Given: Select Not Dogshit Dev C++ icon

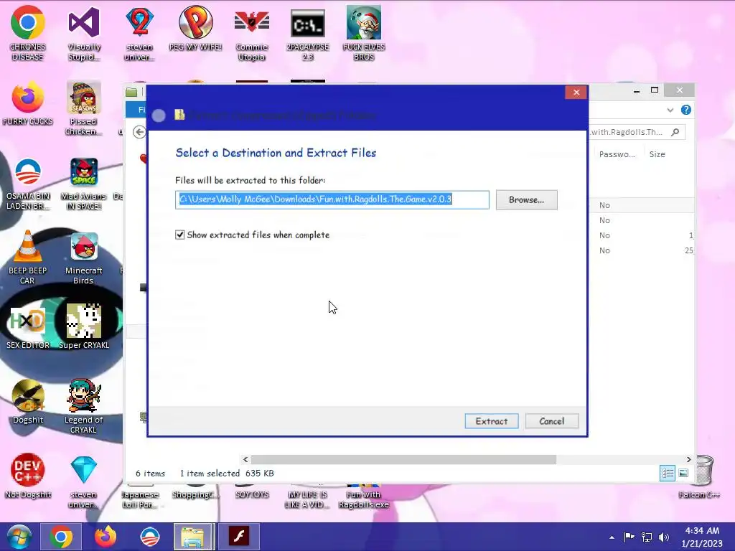Looking at the screenshot, I should pyautogui.click(x=28, y=475).
